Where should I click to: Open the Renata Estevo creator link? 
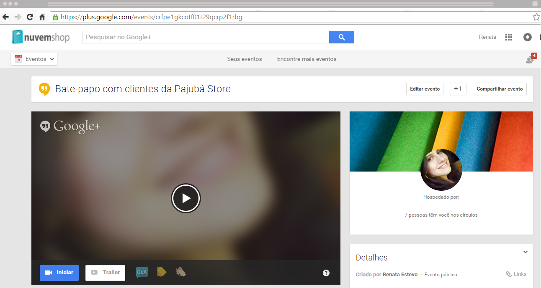(400, 275)
